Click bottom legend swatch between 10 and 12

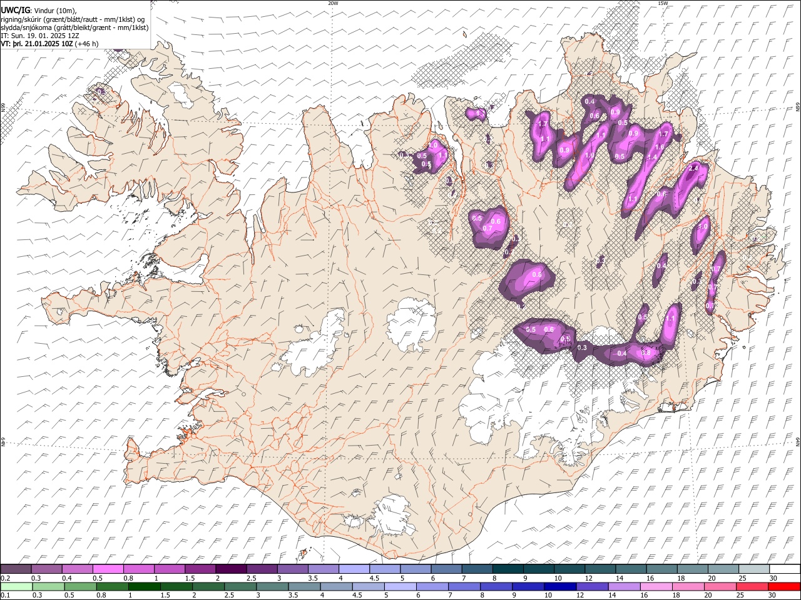tap(560, 586)
